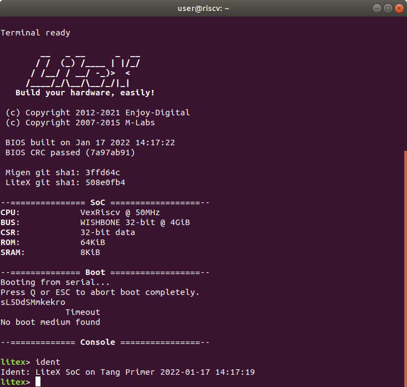The height and width of the screenshot is (387, 407).
Task: Click the 'Timeout' message
Action: [x=83, y=312]
